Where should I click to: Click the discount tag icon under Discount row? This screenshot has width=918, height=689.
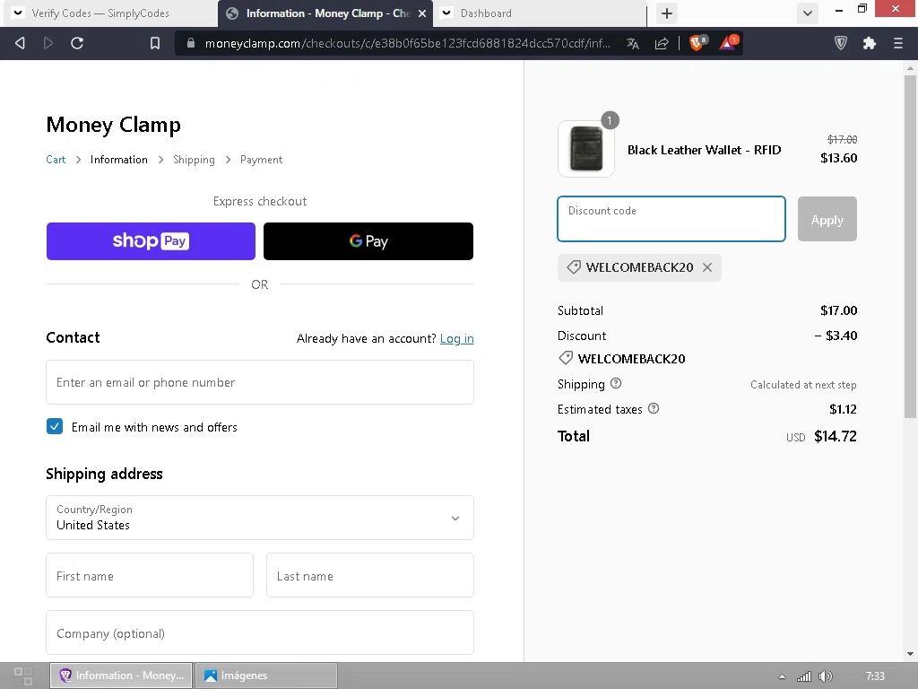point(566,358)
